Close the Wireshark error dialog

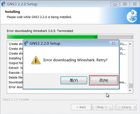point(114,43)
